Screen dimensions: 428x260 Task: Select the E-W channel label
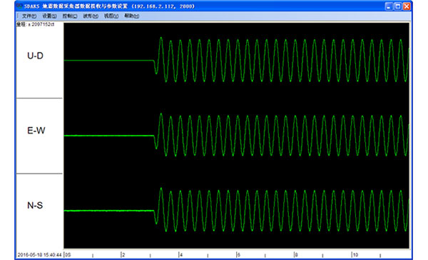point(36,131)
